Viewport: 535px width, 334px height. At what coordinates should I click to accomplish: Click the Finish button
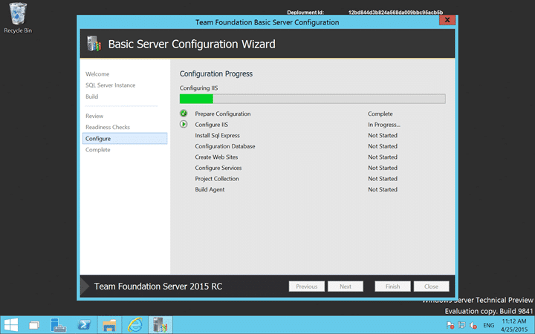[392, 286]
